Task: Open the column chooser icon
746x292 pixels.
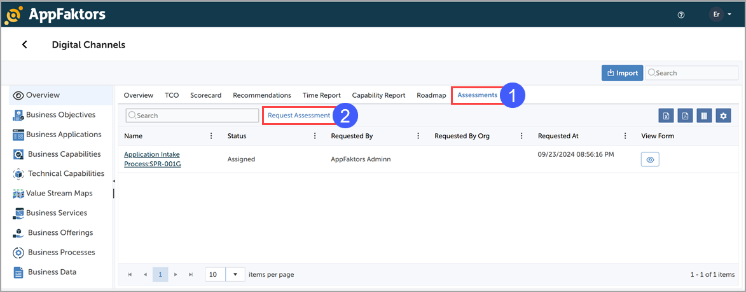Action: [704, 116]
